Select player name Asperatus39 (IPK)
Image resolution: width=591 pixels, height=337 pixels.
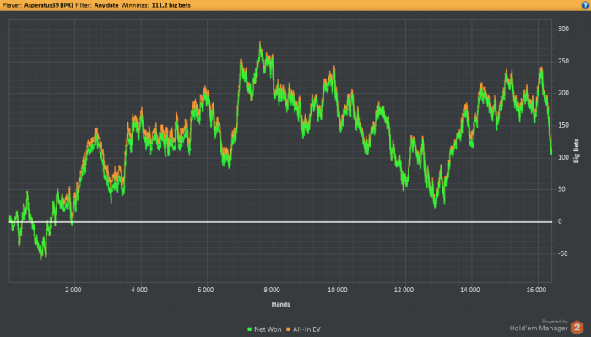[49, 5]
